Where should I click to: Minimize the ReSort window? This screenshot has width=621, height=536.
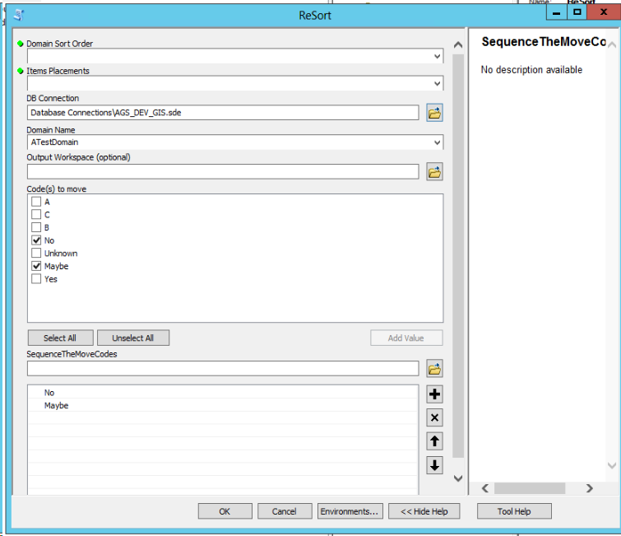tap(557, 12)
